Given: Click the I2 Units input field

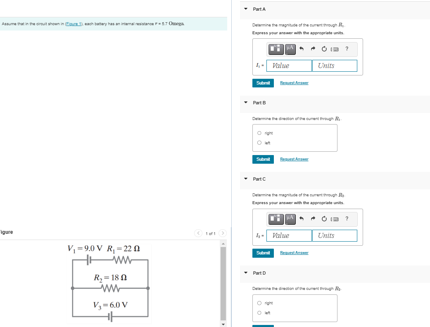Looking at the screenshot, I should click(335, 235).
